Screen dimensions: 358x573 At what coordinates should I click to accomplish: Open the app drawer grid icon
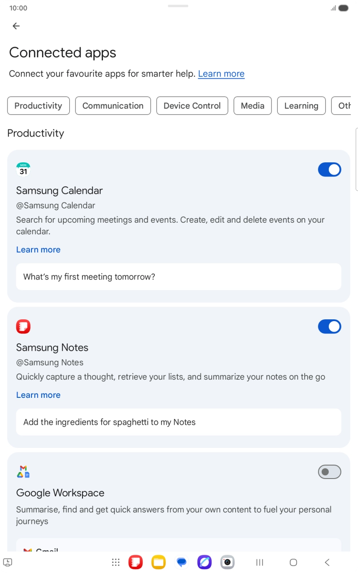pos(116,562)
